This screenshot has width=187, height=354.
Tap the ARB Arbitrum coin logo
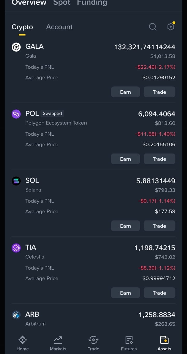tap(16, 315)
